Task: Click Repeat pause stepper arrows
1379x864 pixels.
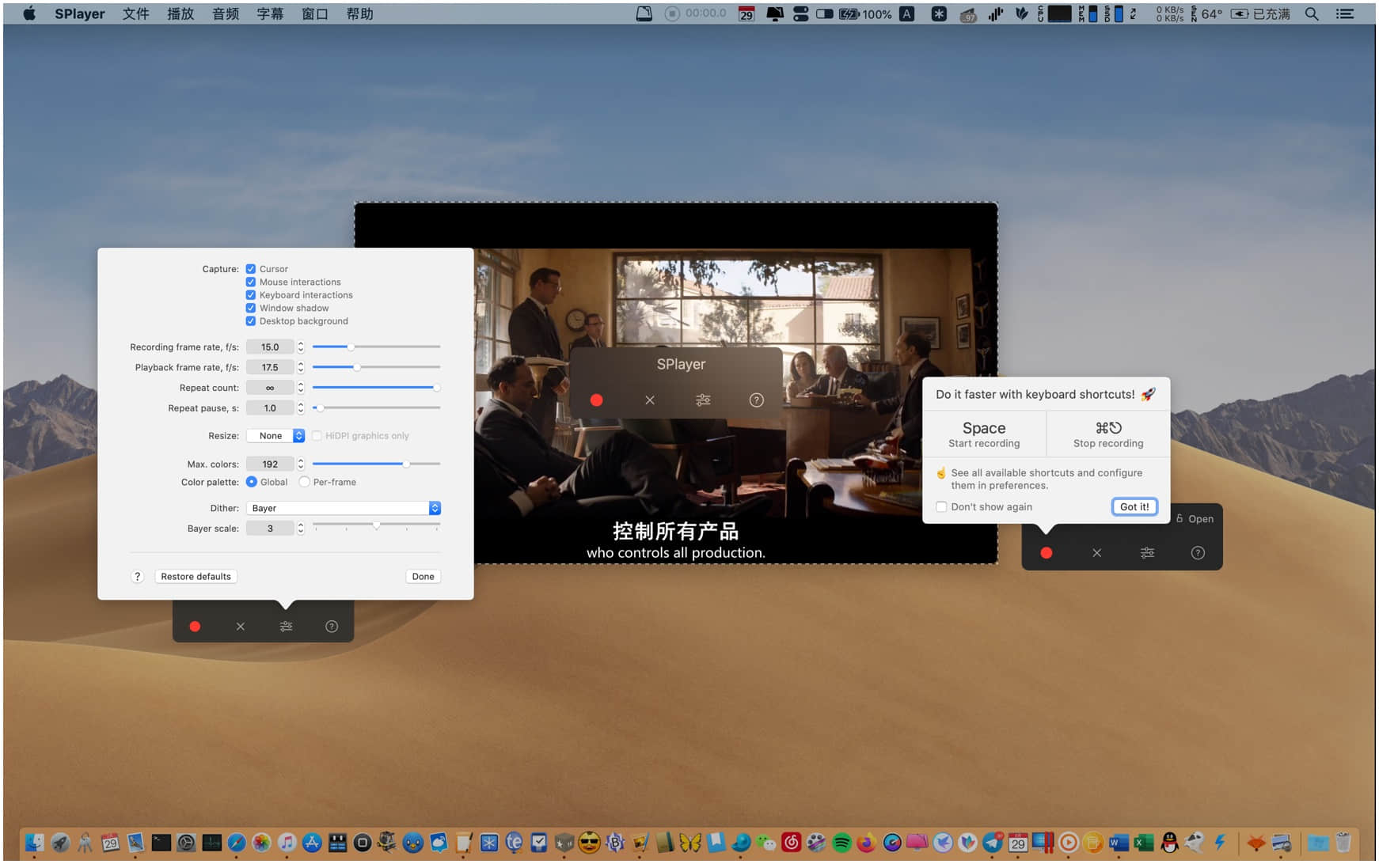Action: [301, 408]
